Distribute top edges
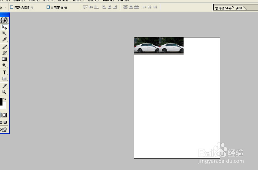Viewport: 258px width, 170px height. pos(125,7)
